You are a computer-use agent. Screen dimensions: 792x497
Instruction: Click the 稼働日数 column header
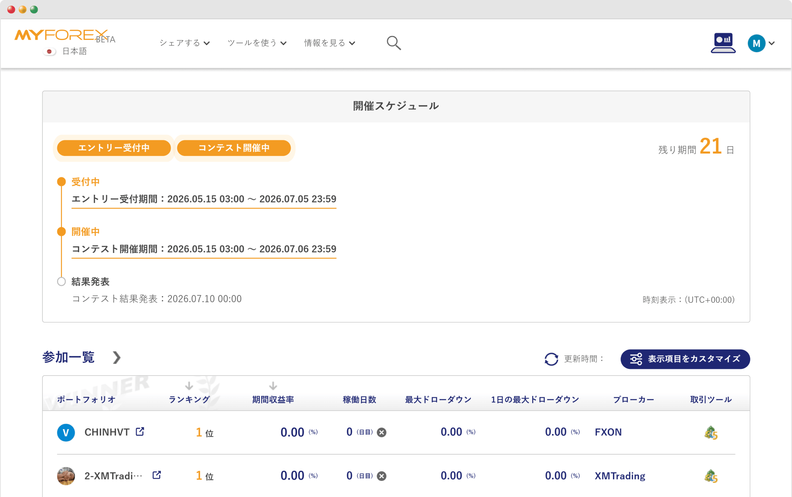coord(360,400)
